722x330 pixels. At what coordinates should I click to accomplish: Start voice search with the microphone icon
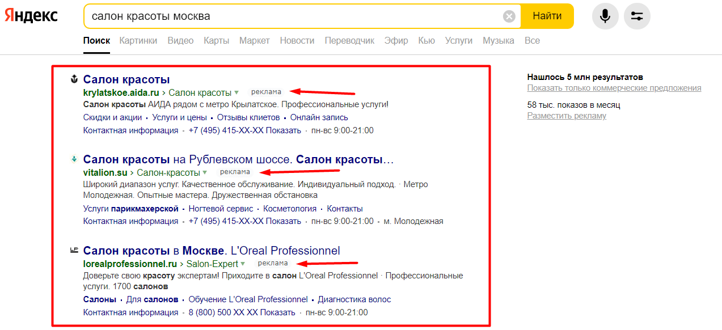click(x=605, y=16)
